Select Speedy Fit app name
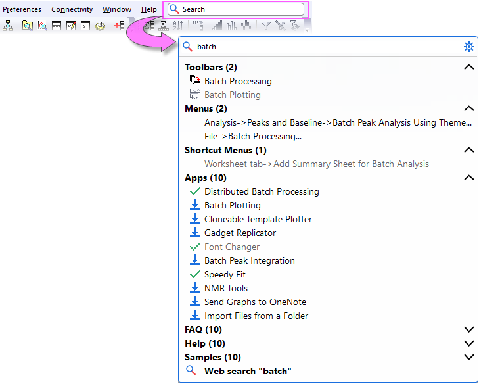Screen dimensions: 479x384 [225, 275]
